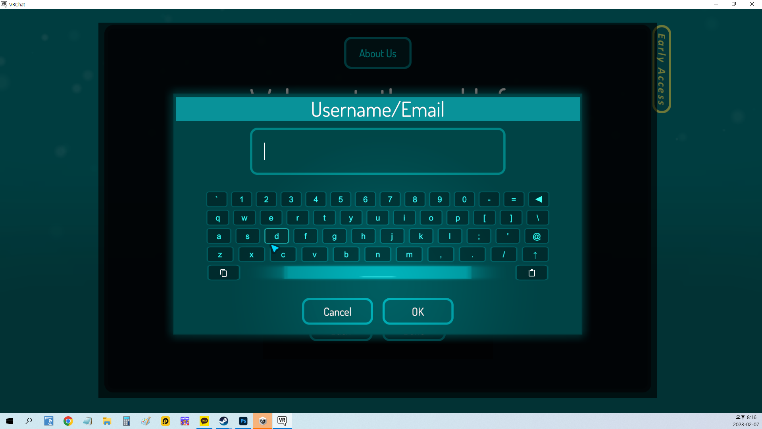Viewport: 762px width, 429px height.
Task: Click the VRChat taskbar icon
Action: coord(282,421)
